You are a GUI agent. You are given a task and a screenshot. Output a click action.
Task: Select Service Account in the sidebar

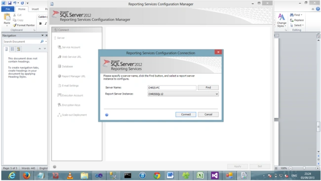71,47
